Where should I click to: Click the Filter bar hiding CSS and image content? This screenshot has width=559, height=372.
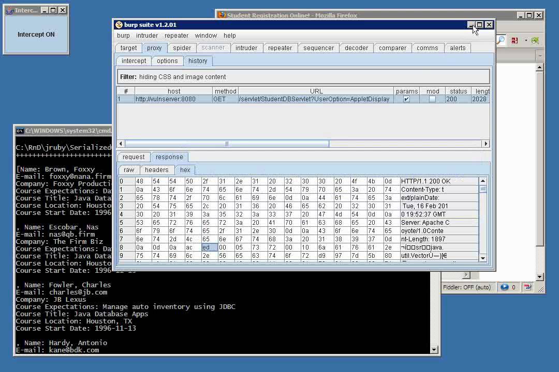(x=303, y=77)
